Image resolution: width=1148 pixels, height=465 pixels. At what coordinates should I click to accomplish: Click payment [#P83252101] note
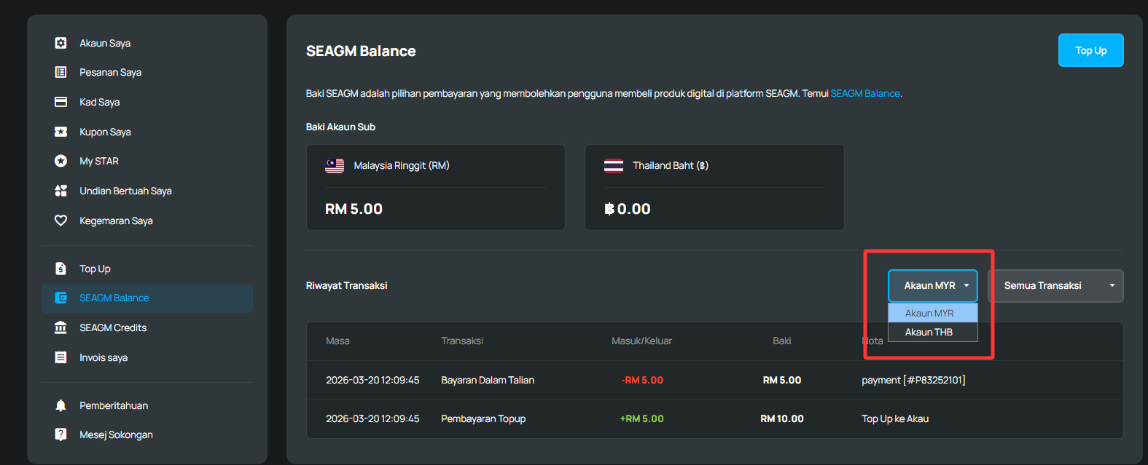[x=913, y=380]
